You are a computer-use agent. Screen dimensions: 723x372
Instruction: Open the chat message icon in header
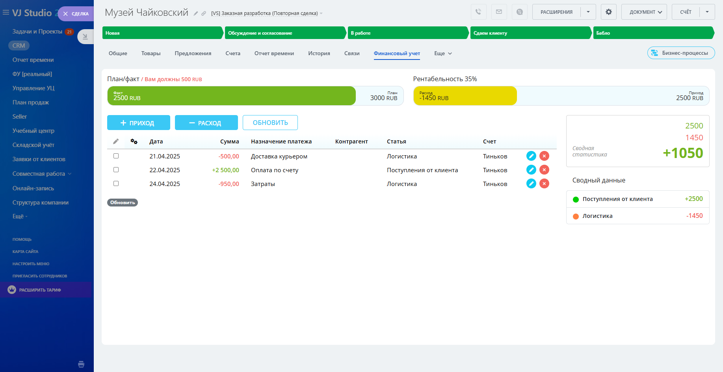click(x=519, y=12)
